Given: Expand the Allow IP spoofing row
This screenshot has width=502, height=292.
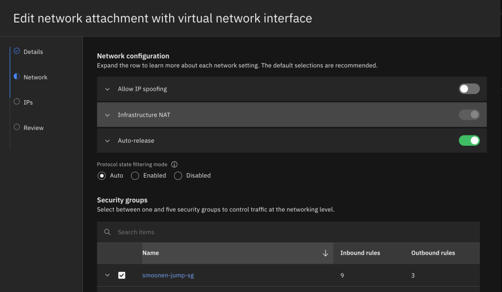Looking at the screenshot, I should coord(107,89).
